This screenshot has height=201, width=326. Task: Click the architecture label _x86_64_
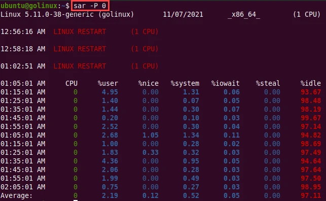point(244,14)
